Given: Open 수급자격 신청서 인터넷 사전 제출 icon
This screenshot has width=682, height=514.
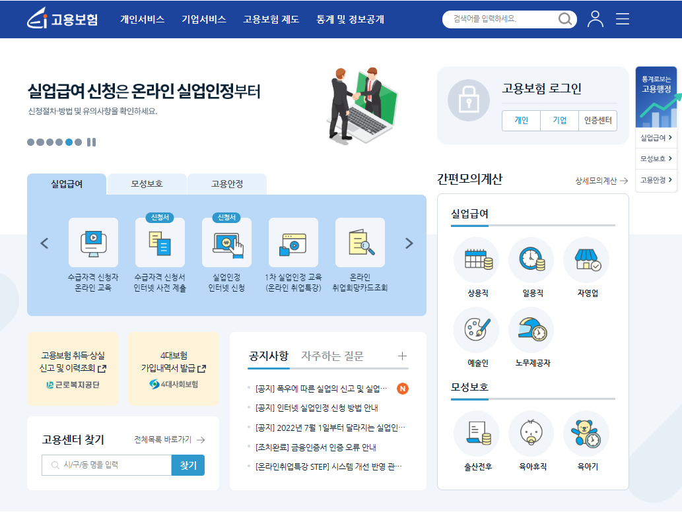Looking at the screenshot, I should pyautogui.click(x=160, y=243).
